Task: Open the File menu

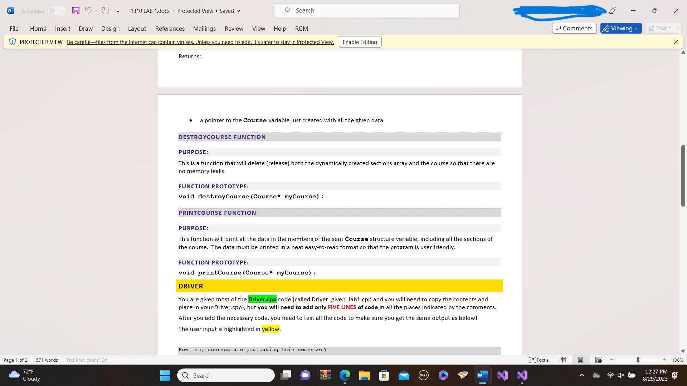Action: [14, 29]
